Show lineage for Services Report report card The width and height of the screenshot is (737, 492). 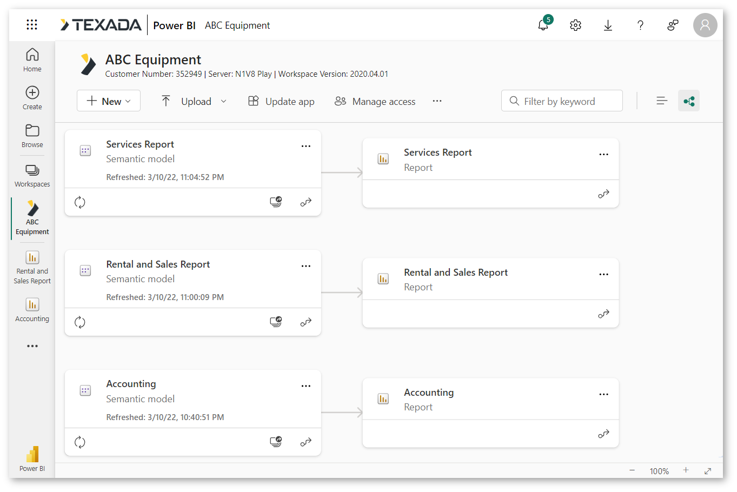click(604, 194)
